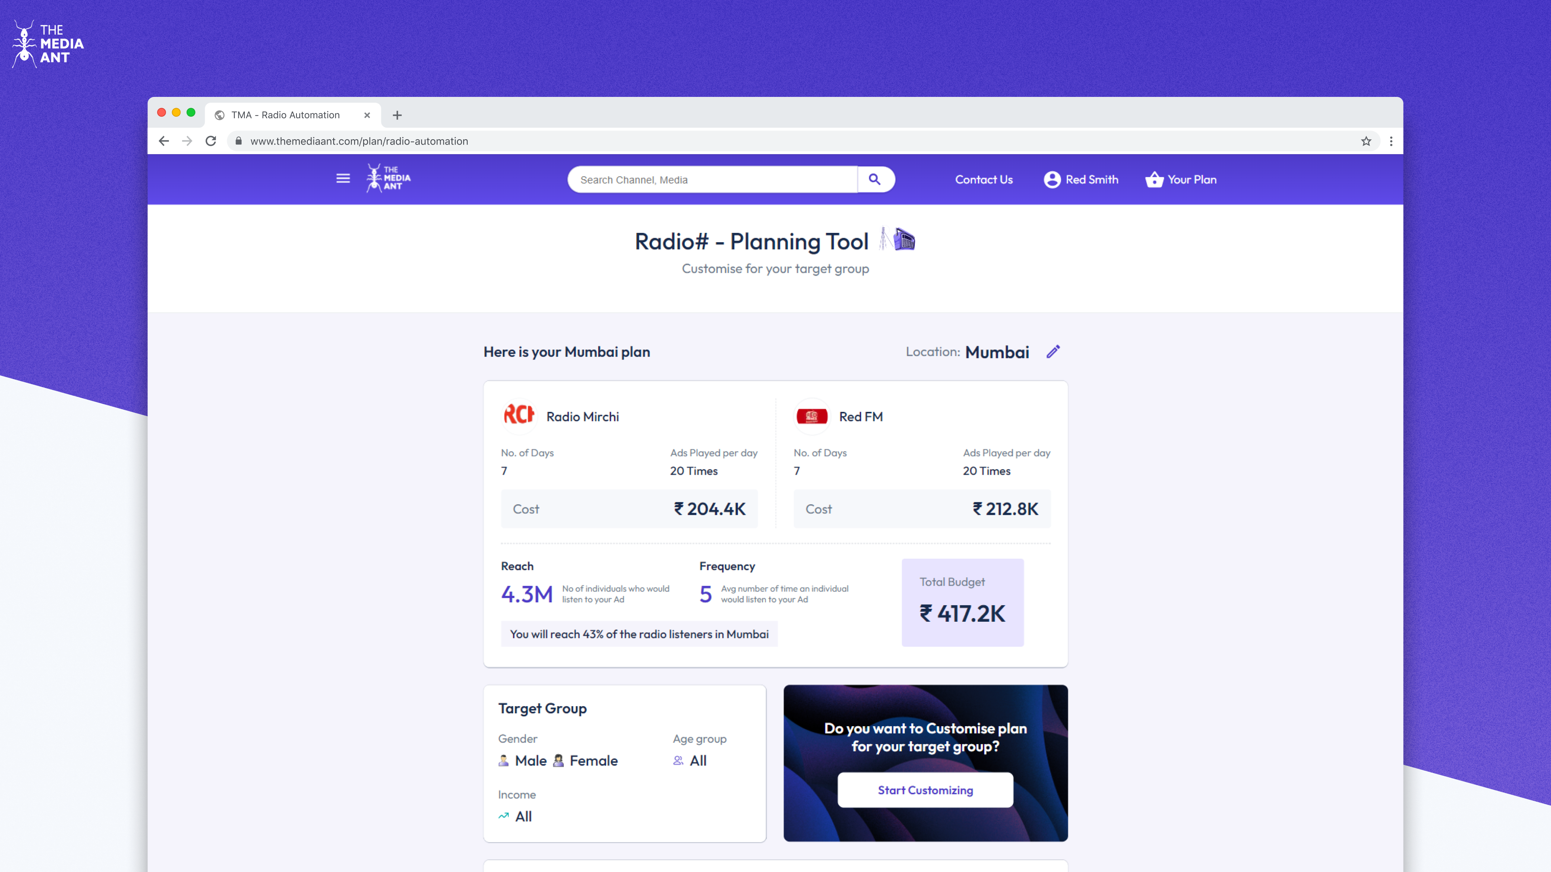This screenshot has width=1551, height=872.
Task: Open a new browser tab
Action: click(x=397, y=115)
